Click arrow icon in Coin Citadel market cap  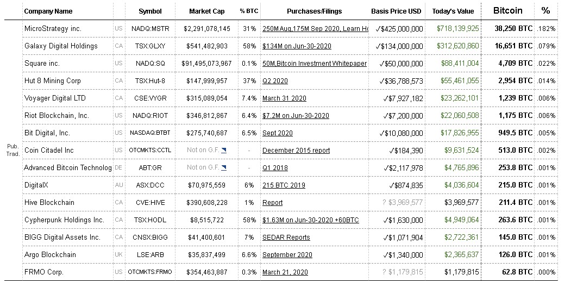224,150
